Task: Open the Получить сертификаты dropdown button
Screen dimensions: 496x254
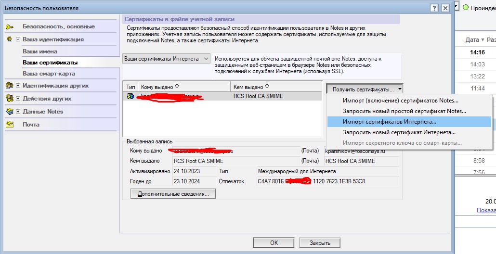Action: coord(365,89)
